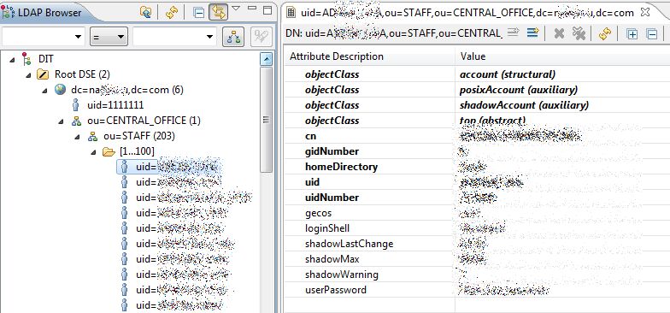Select the shadowMax attribute row
The width and height of the screenshot is (670, 313).
(x=477, y=259)
